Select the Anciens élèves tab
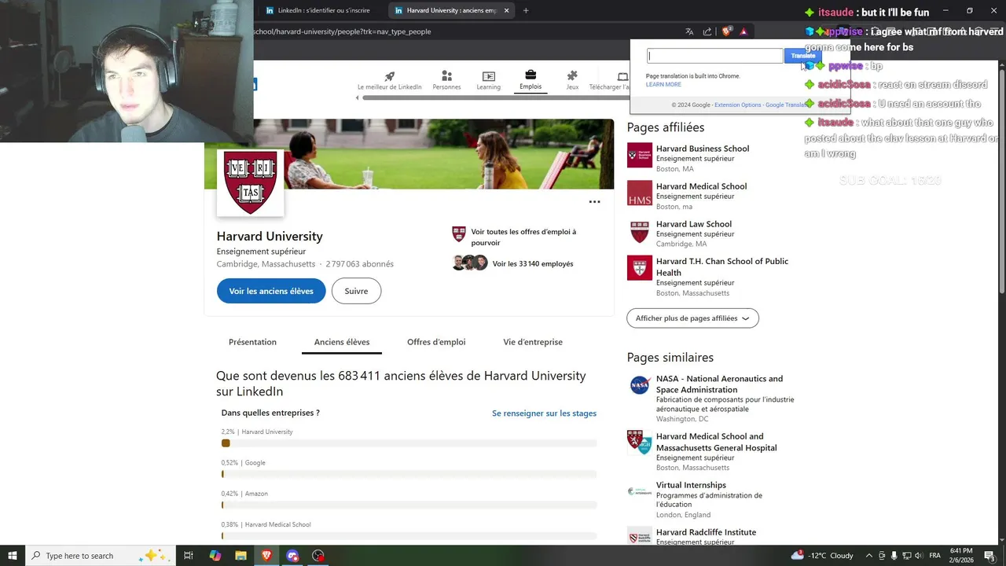The width and height of the screenshot is (1006, 566). [x=342, y=342]
